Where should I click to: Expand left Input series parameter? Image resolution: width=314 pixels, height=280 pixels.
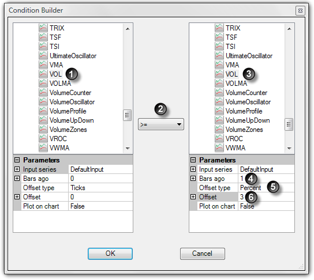coord(17,169)
